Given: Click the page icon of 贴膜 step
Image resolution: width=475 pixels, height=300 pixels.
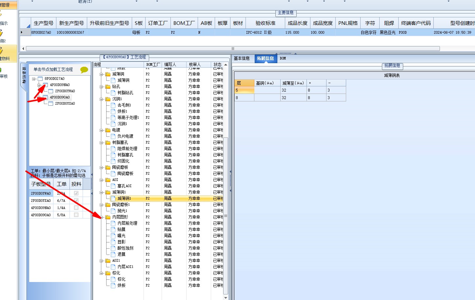Looking at the screenshot, I should 113,230.
